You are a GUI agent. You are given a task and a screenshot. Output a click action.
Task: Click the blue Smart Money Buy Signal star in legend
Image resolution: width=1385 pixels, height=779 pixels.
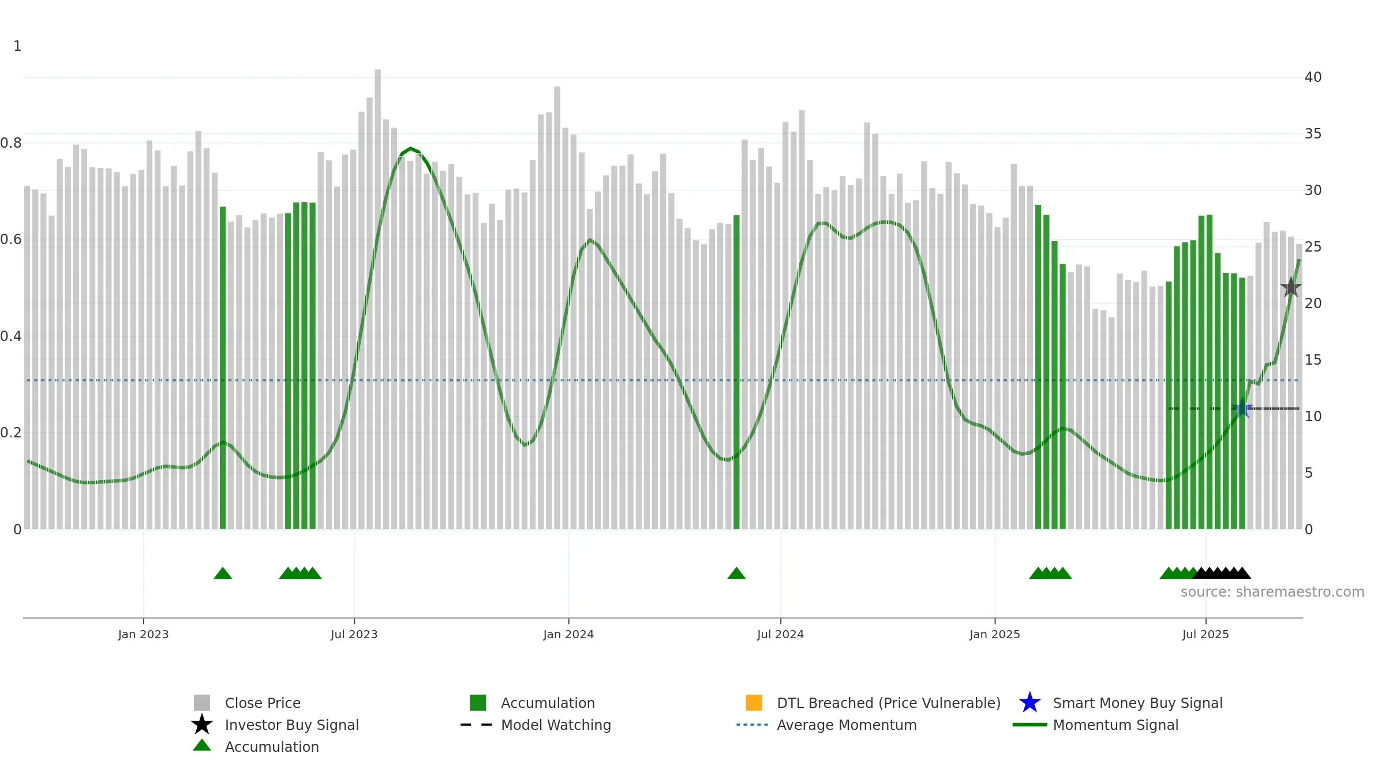pos(1030,703)
